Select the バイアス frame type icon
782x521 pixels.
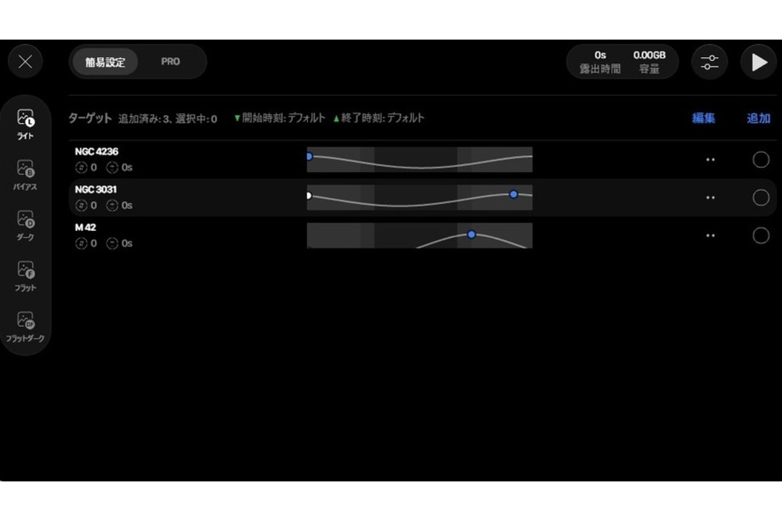[x=25, y=175]
